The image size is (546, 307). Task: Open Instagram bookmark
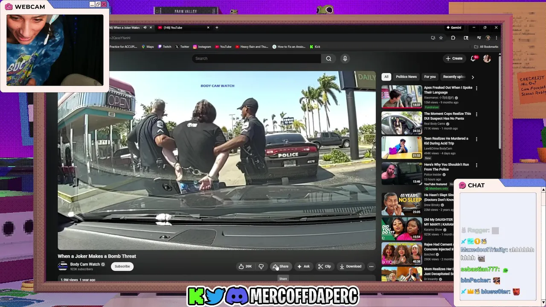point(202,46)
